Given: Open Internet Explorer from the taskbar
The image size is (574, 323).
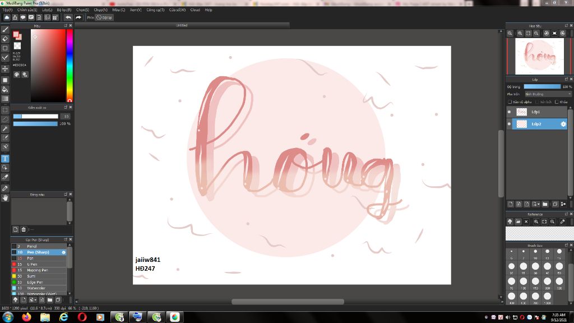Looking at the screenshot, I should [64, 317].
